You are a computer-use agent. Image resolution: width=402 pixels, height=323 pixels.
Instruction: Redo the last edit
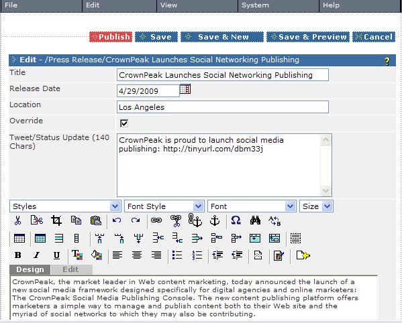(136, 220)
